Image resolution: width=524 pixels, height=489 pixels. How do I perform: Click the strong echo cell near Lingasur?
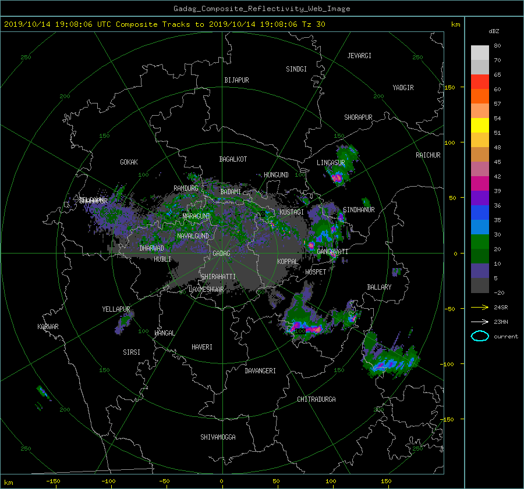337,177
